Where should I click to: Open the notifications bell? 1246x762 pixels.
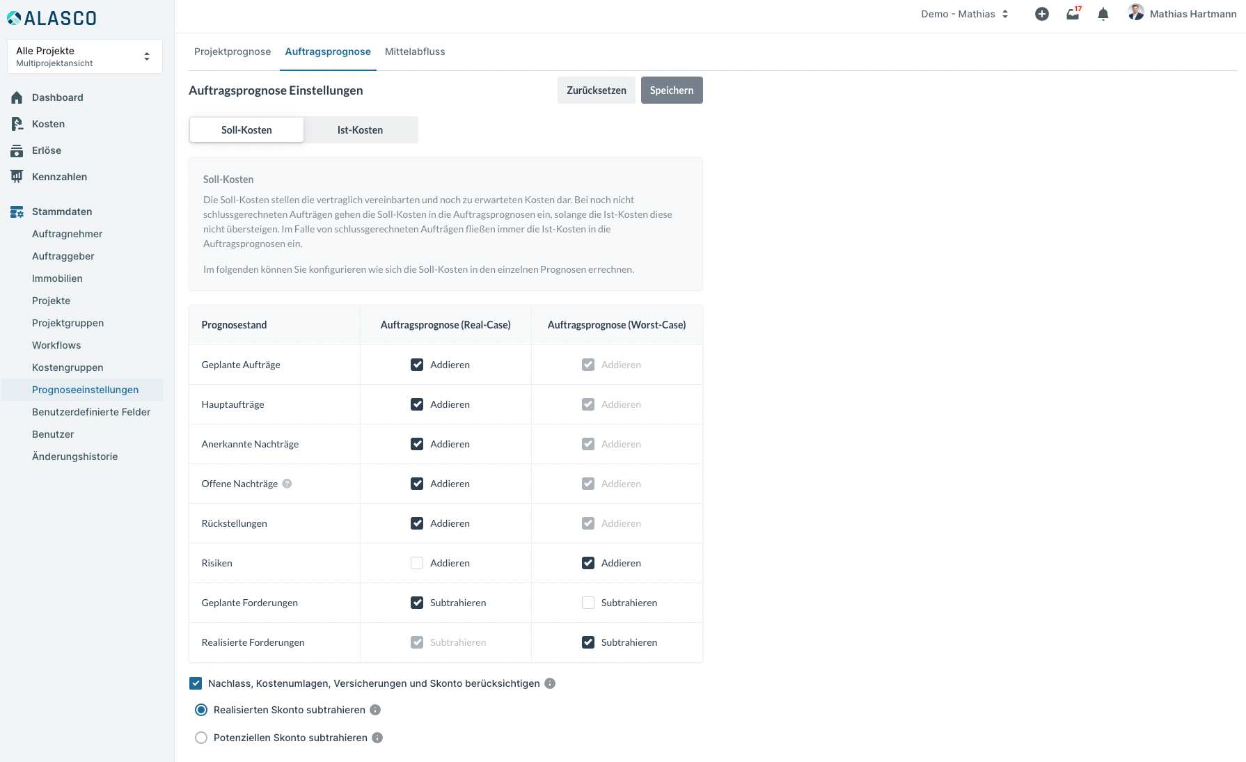coord(1103,14)
